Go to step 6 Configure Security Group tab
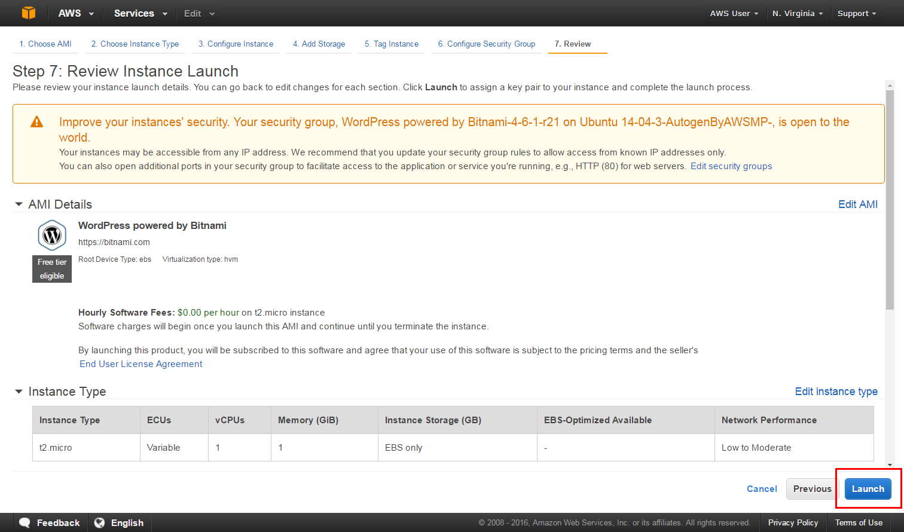This screenshot has width=904, height=532. [487, 44]
